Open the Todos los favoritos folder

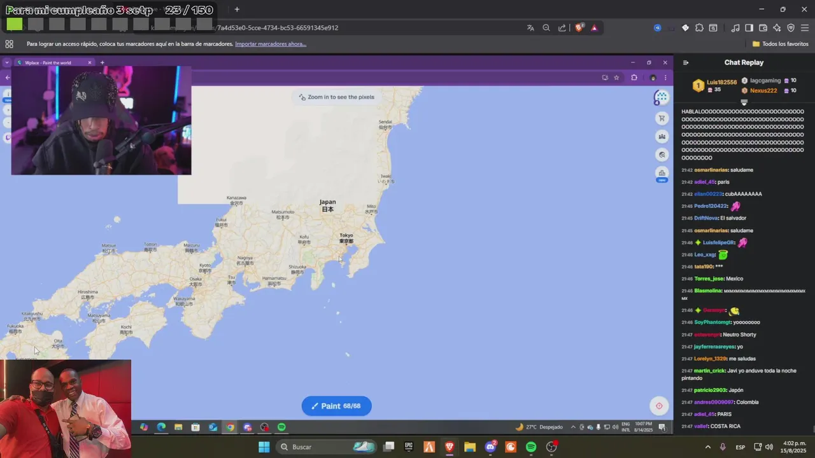point(781,44)
